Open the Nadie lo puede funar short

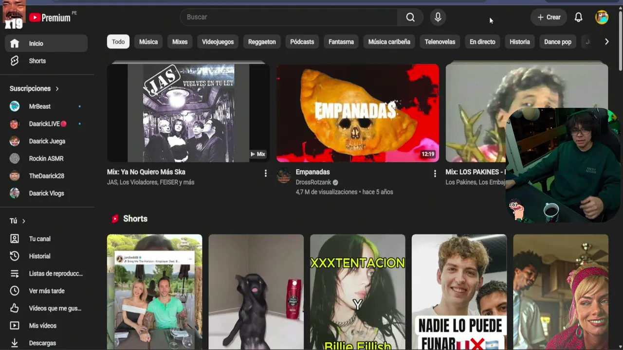tap(459, 292)
